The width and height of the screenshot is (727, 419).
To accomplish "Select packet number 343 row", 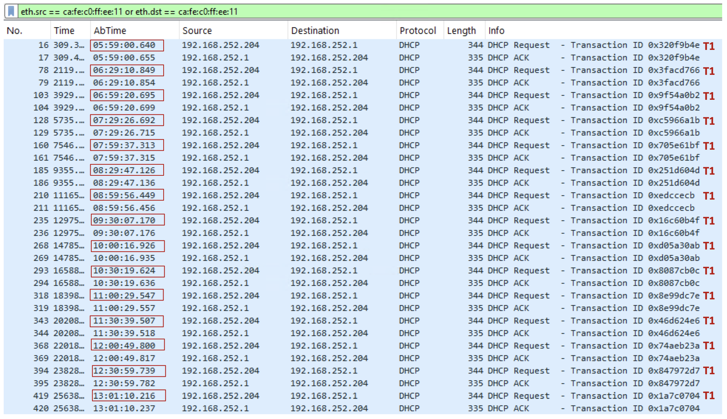I will pos(363,321).
